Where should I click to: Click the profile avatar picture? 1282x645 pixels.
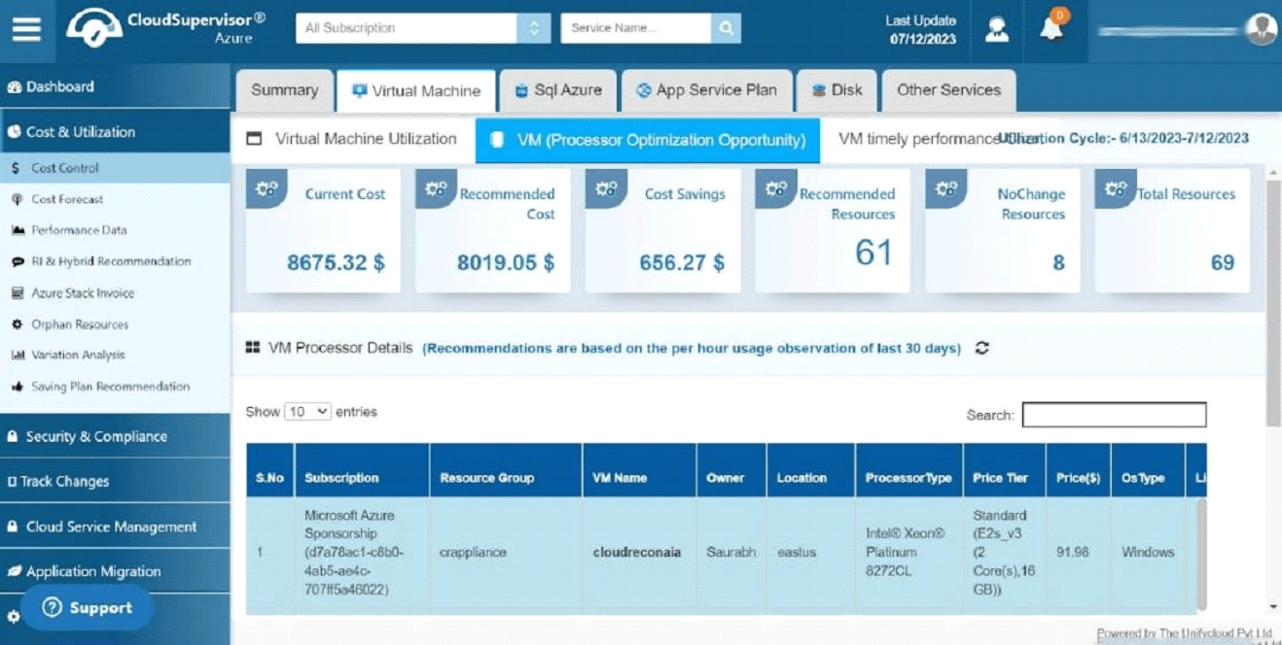[1262, 29]
